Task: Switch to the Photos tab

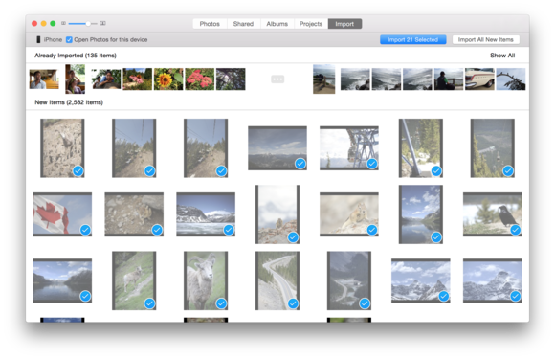Action: 210,24
